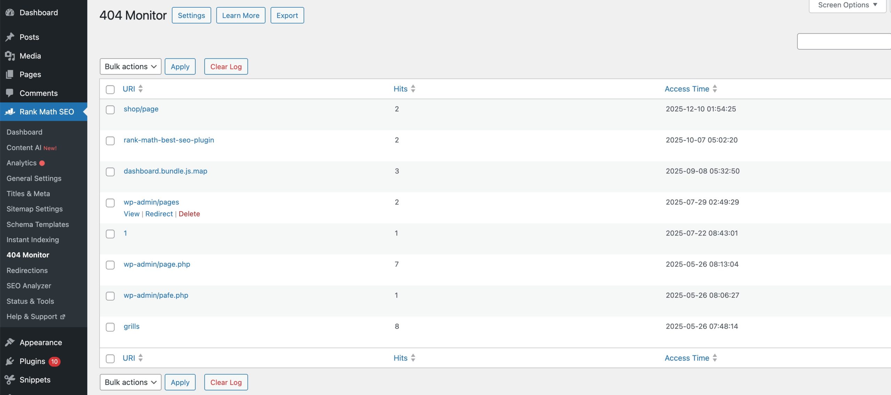
Task: Click the search input field
Action: coord(844,41)
